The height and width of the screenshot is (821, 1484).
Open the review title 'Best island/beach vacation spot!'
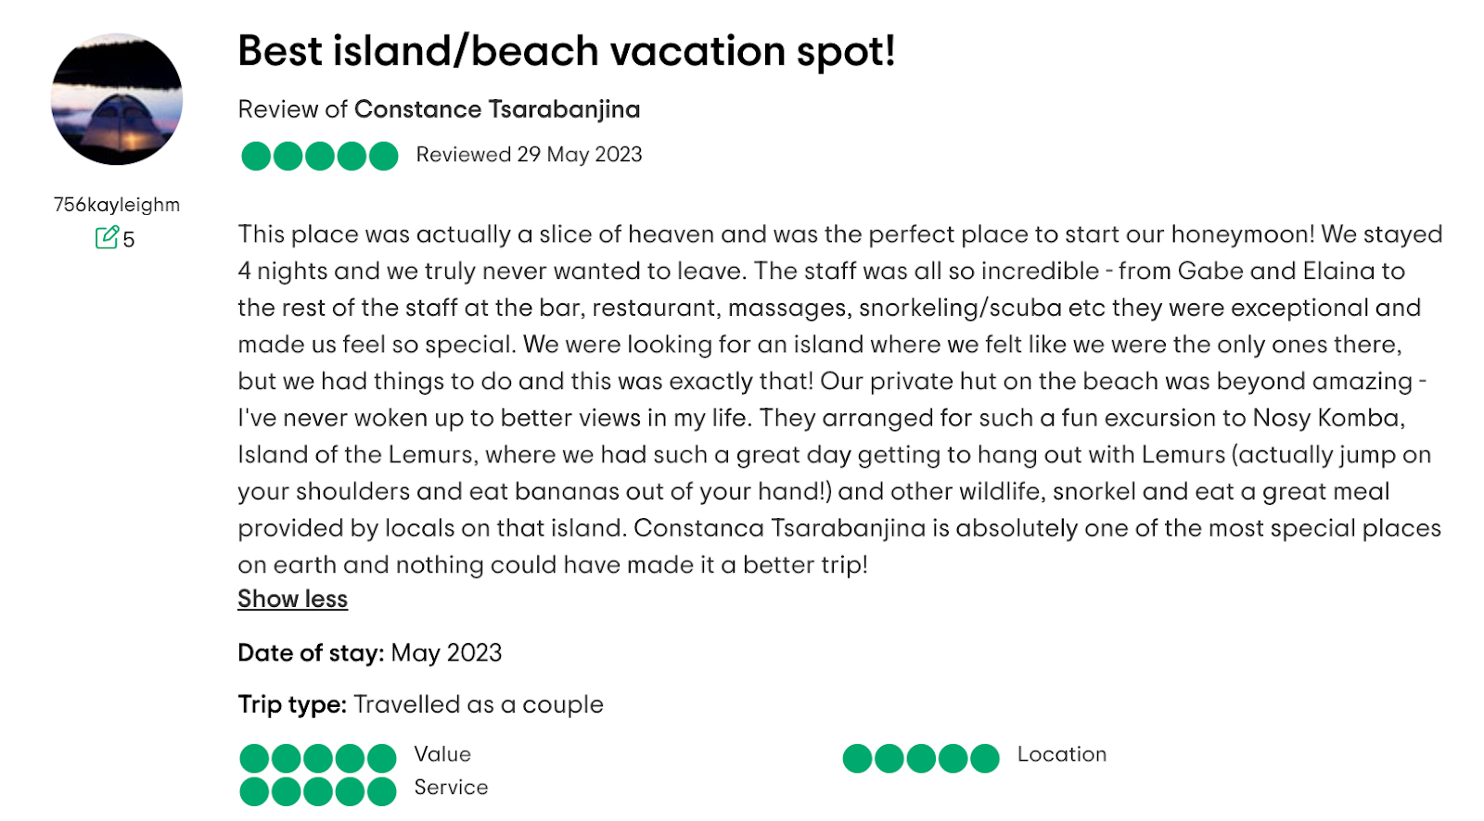pos(567,51)
